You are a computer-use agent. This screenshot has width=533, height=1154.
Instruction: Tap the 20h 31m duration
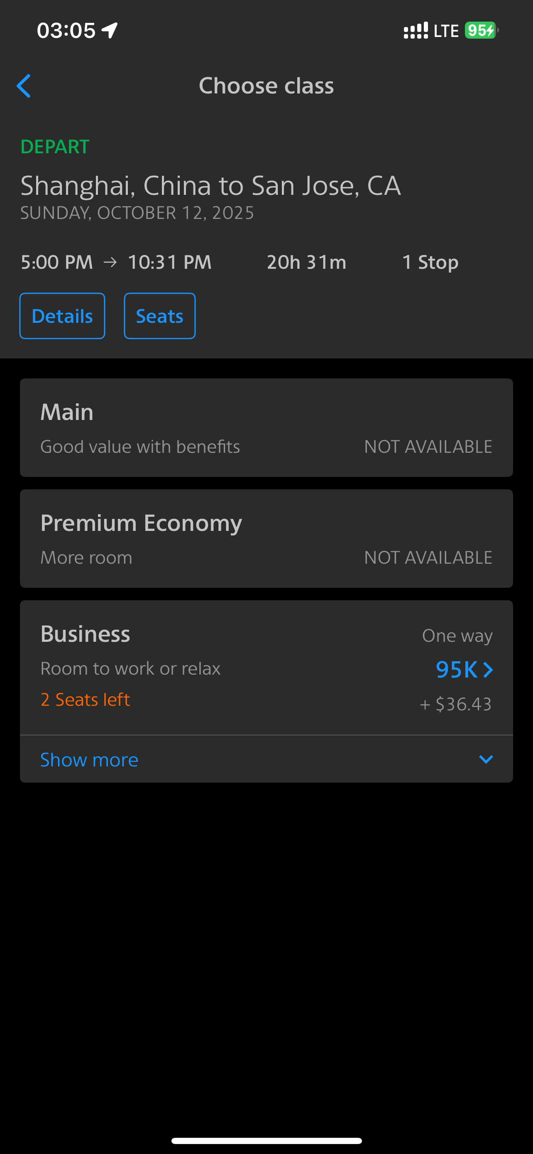306,262
